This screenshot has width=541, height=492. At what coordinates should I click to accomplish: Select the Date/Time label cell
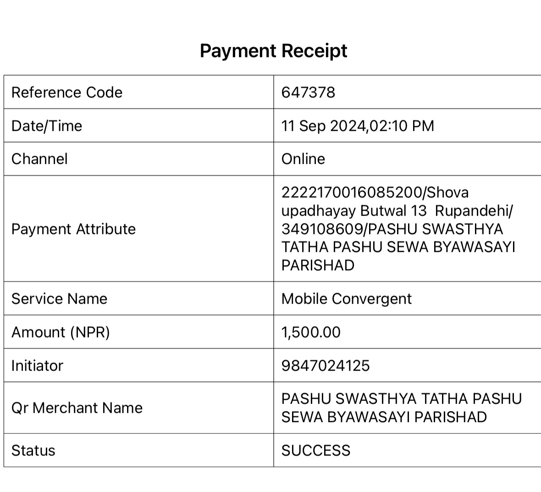[x=139, y=126]
